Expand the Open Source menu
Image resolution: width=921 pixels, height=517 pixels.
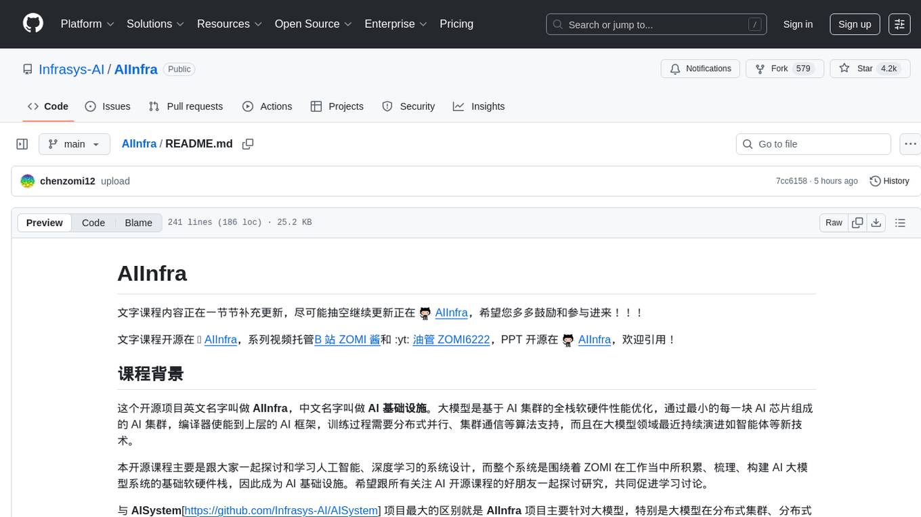click(314, 24)
